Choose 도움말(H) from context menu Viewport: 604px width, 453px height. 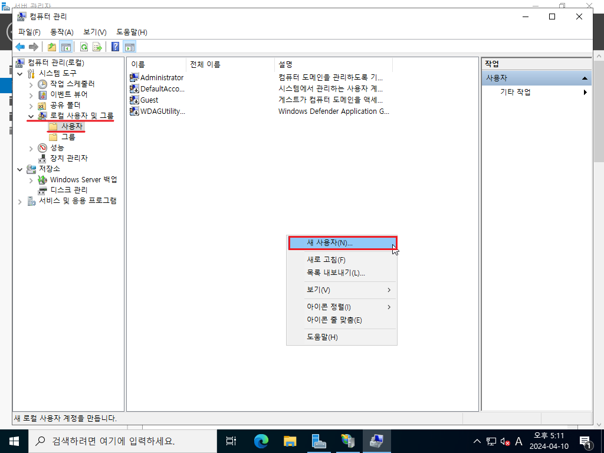point(342,337)
